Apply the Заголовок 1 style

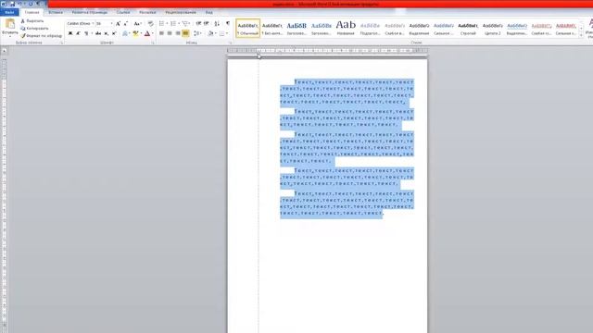(296, 28)
